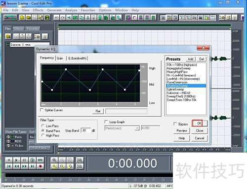The height and width of the screenshot is (189, 247).
Task: Click the Play transport button
Action: point(17,160)
